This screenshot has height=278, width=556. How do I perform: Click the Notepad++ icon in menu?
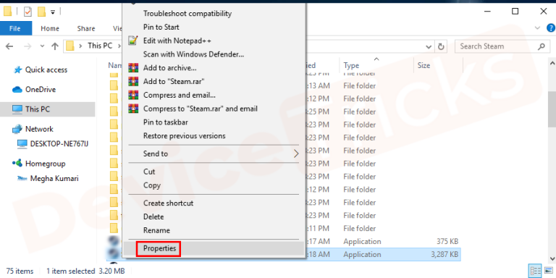tap(133, 41)
